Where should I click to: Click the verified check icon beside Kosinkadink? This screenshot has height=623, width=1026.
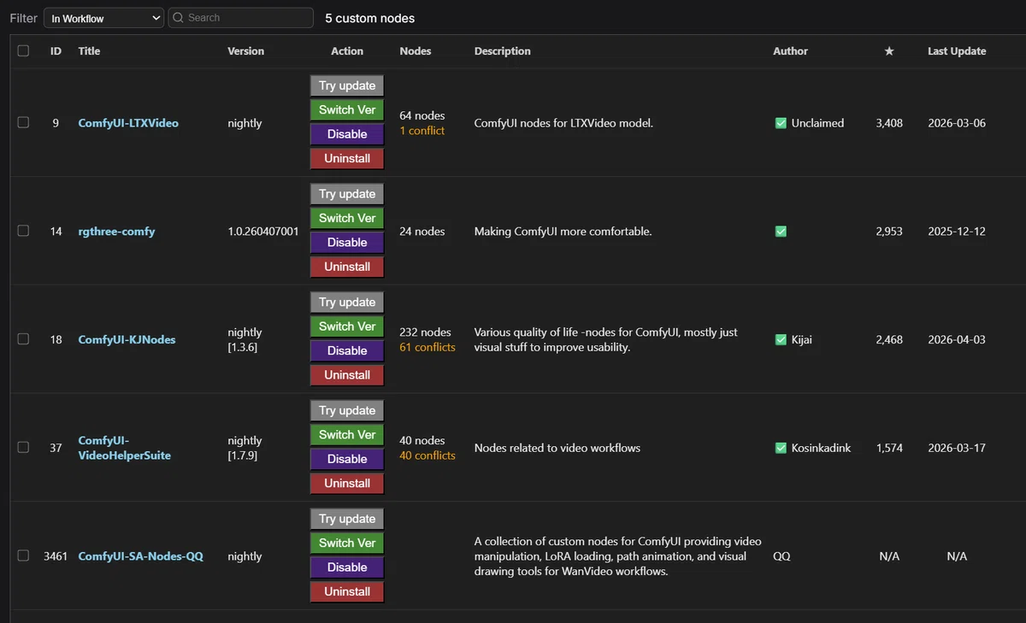click(781, 448)
